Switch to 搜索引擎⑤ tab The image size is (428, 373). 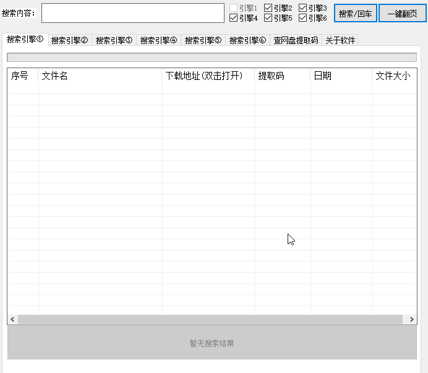[203, 40]
